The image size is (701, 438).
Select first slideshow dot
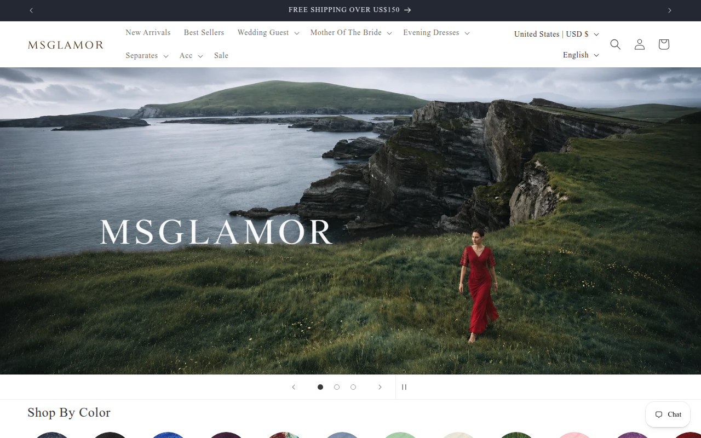coord(320,387)
